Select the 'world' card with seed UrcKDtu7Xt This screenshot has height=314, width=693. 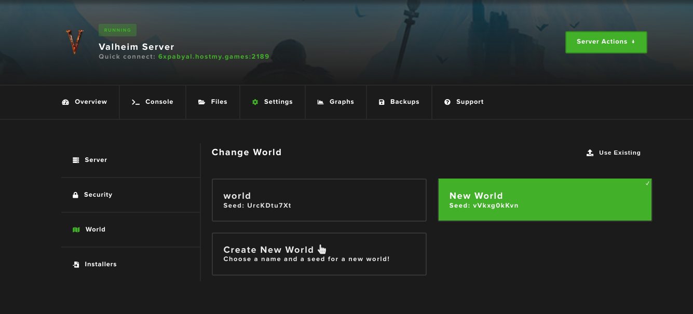point(319,200)
